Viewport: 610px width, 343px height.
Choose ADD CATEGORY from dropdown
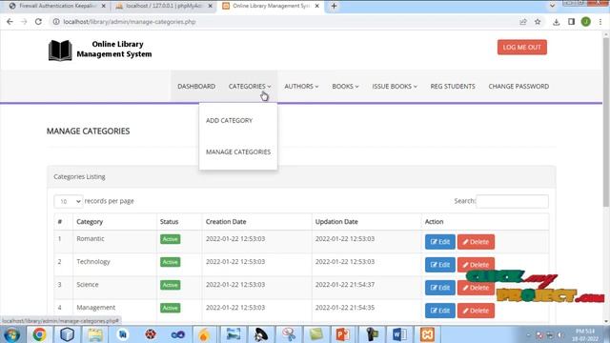click(230, 121)
